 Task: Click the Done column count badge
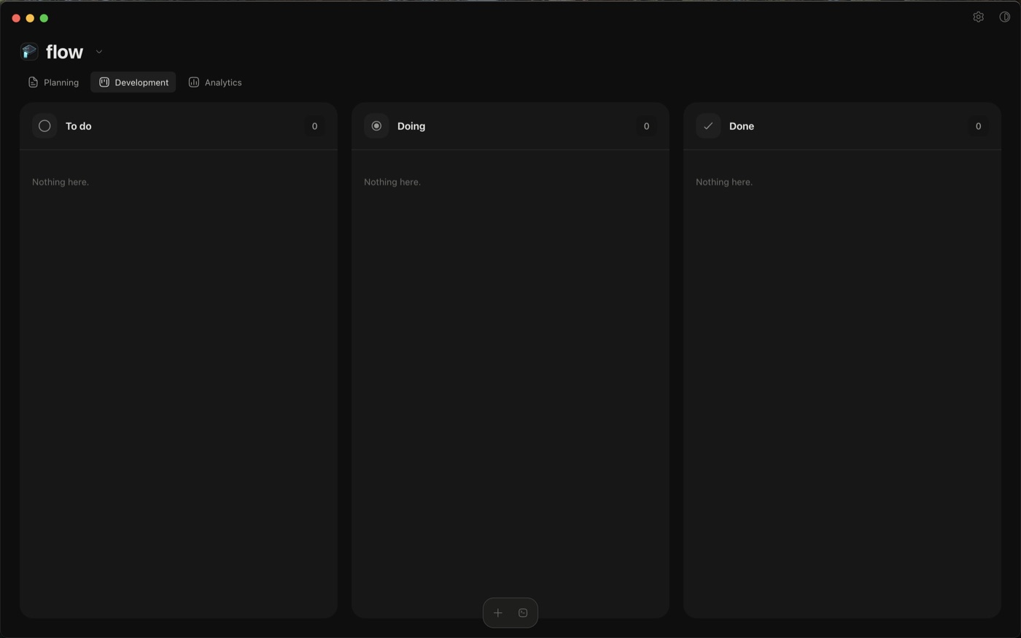click(978, 126)
